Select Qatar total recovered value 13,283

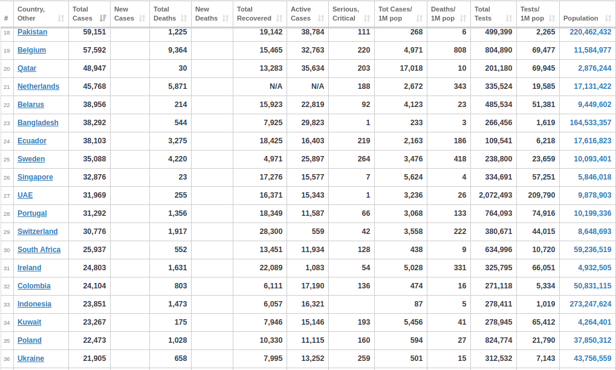[x=271, y=68]
